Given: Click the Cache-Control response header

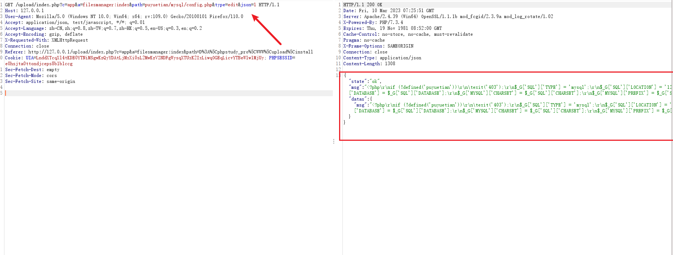Looking at the screenshot, I should point(408,34).
